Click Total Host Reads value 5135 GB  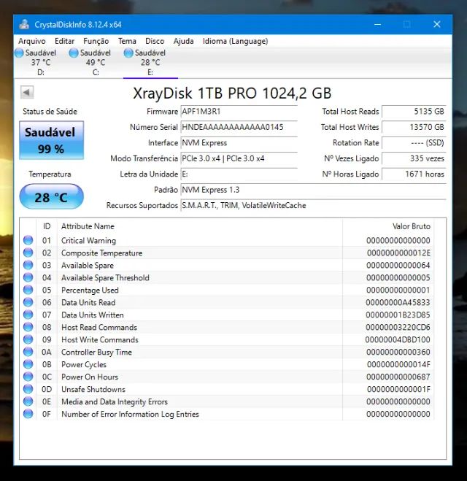[x=414, y=112]
